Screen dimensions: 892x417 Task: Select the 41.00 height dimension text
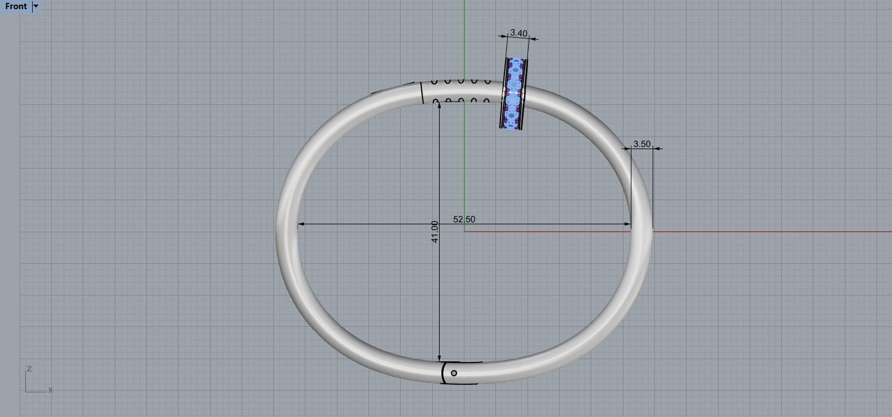click(435, 231)
